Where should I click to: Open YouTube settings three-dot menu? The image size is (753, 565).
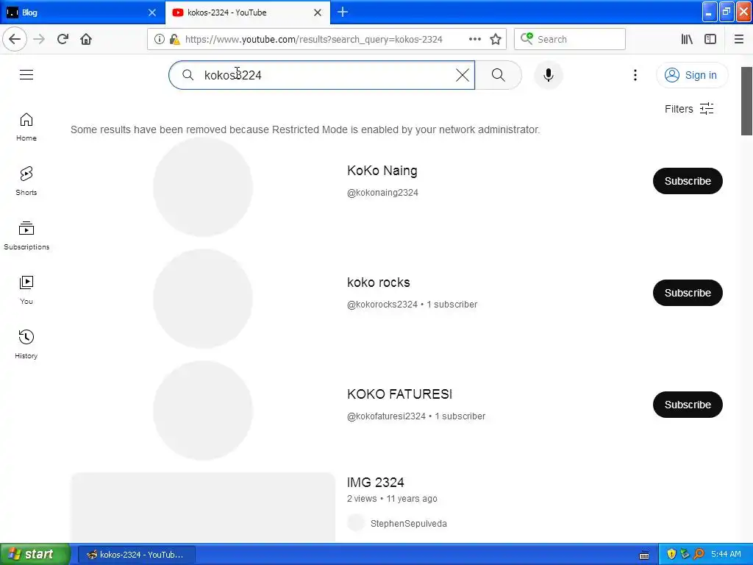pos(635,75)
